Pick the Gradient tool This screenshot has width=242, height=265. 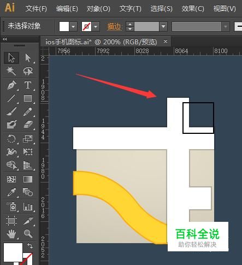tap(28, 179)
